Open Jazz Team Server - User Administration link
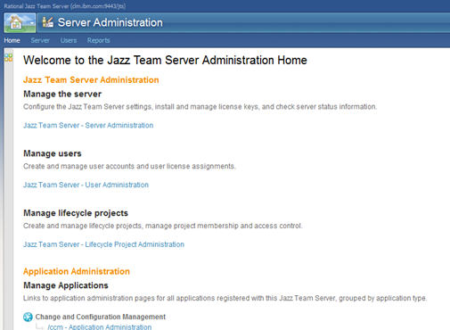This screenshot has height=330, width=450. [86, 185]
